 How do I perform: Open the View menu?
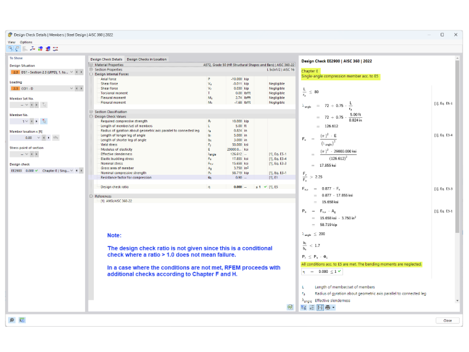pos(11,42)
